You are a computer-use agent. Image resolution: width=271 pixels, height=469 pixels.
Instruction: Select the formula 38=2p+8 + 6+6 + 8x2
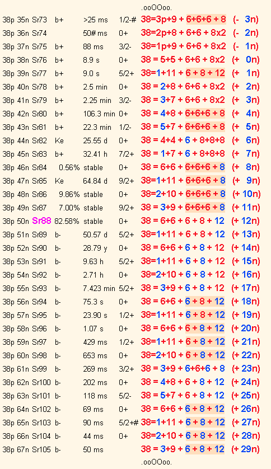(x=183, y=32)
